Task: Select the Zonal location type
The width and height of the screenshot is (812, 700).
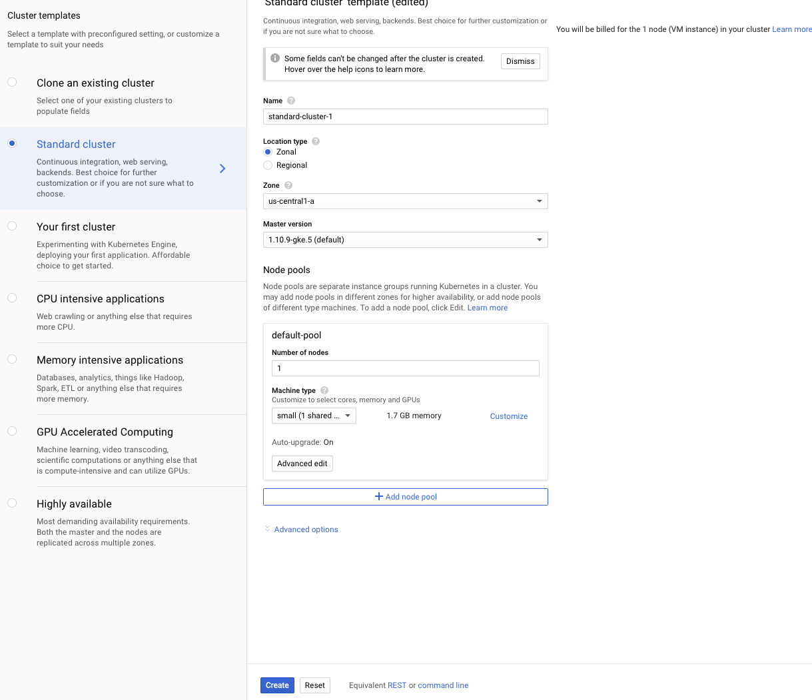Action: [268, 152]
